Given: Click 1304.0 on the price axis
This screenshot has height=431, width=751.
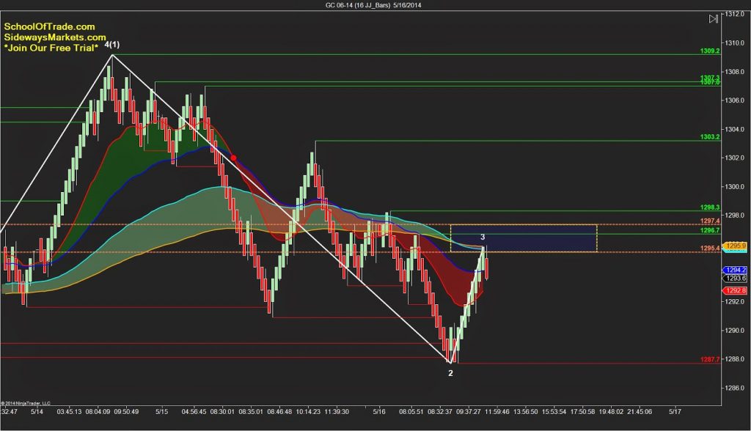Looking at the screenshot, I should click(735, 129).
